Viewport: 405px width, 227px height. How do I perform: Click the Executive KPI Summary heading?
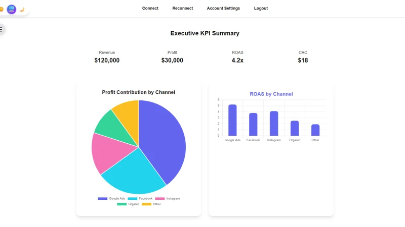[205, 33]
